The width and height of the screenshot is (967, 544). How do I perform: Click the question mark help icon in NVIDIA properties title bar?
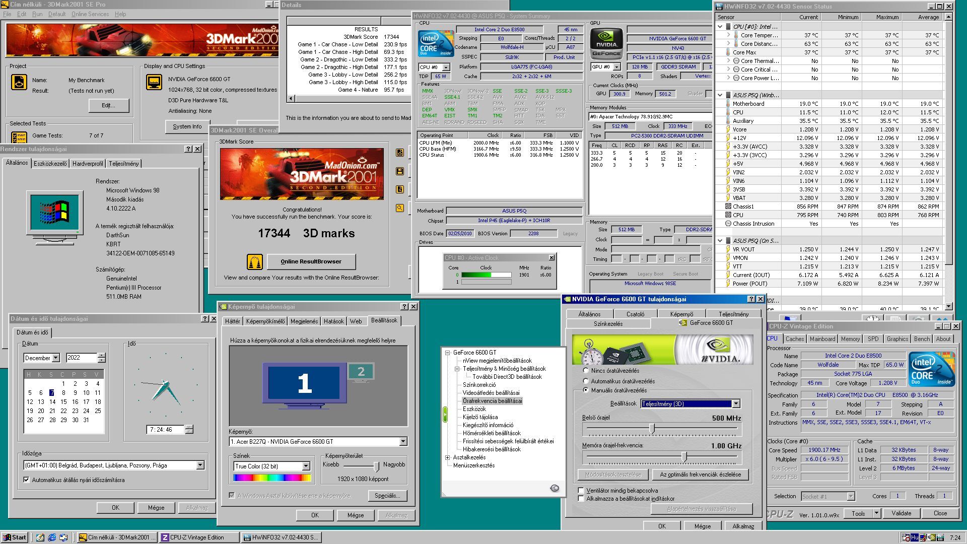click(x=751, y=299)
